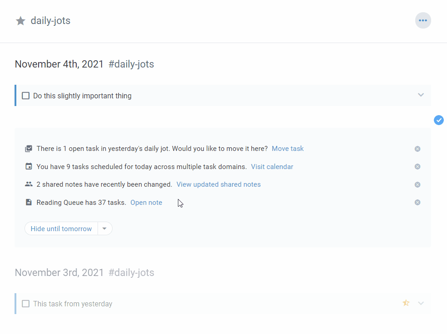Expand details of 'This task from yesterday'

(421, 303)
